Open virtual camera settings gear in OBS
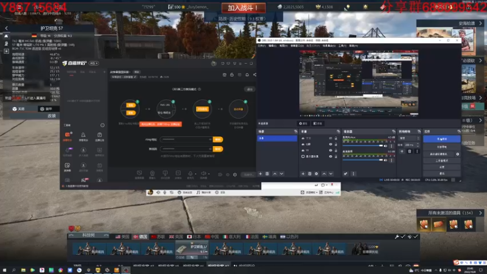The width and height of the screenshot is (487, 274). click(458, 154)
